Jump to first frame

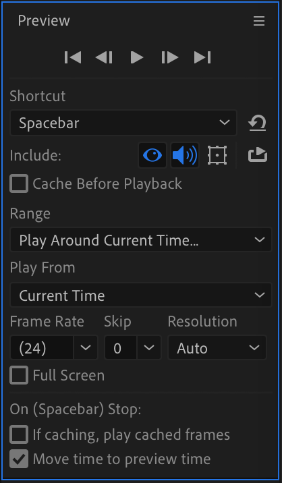(x=73, y=57)
